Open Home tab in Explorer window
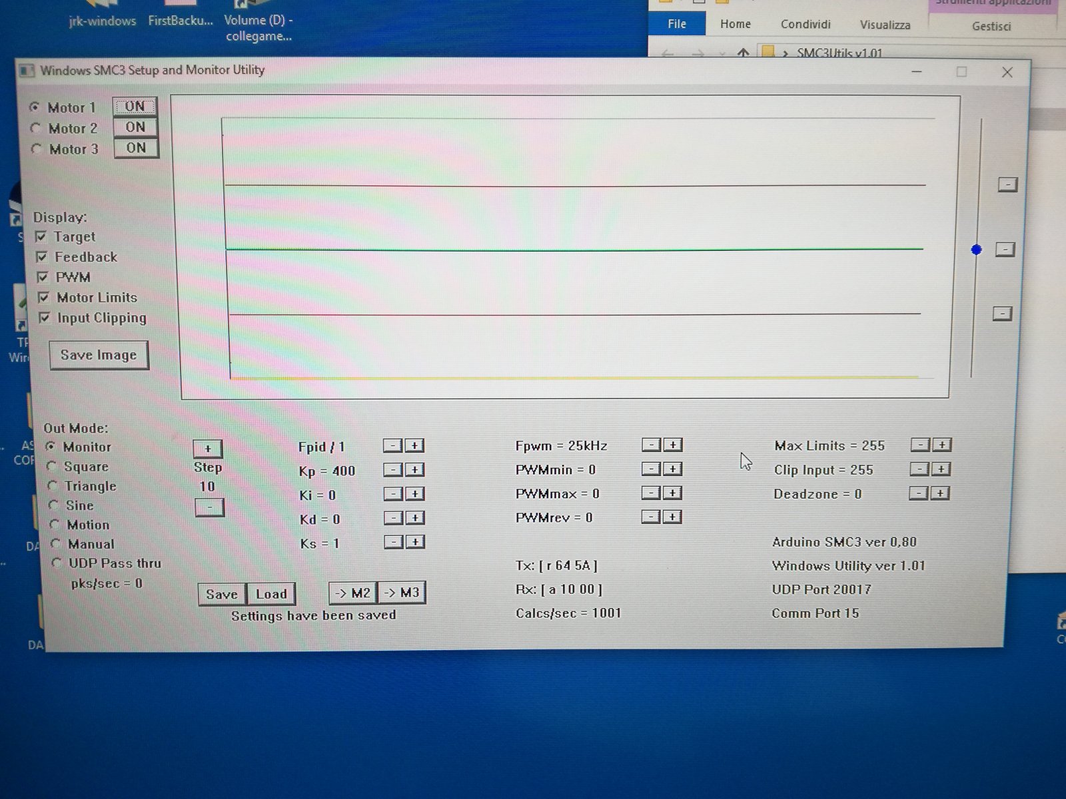 pyautogui.click(x=736, y=24)
